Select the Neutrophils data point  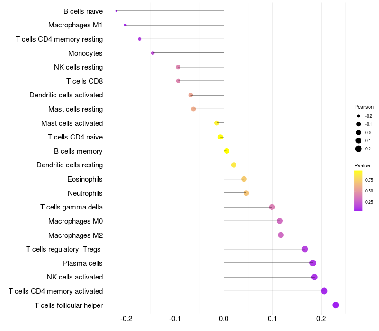[246, 193]
